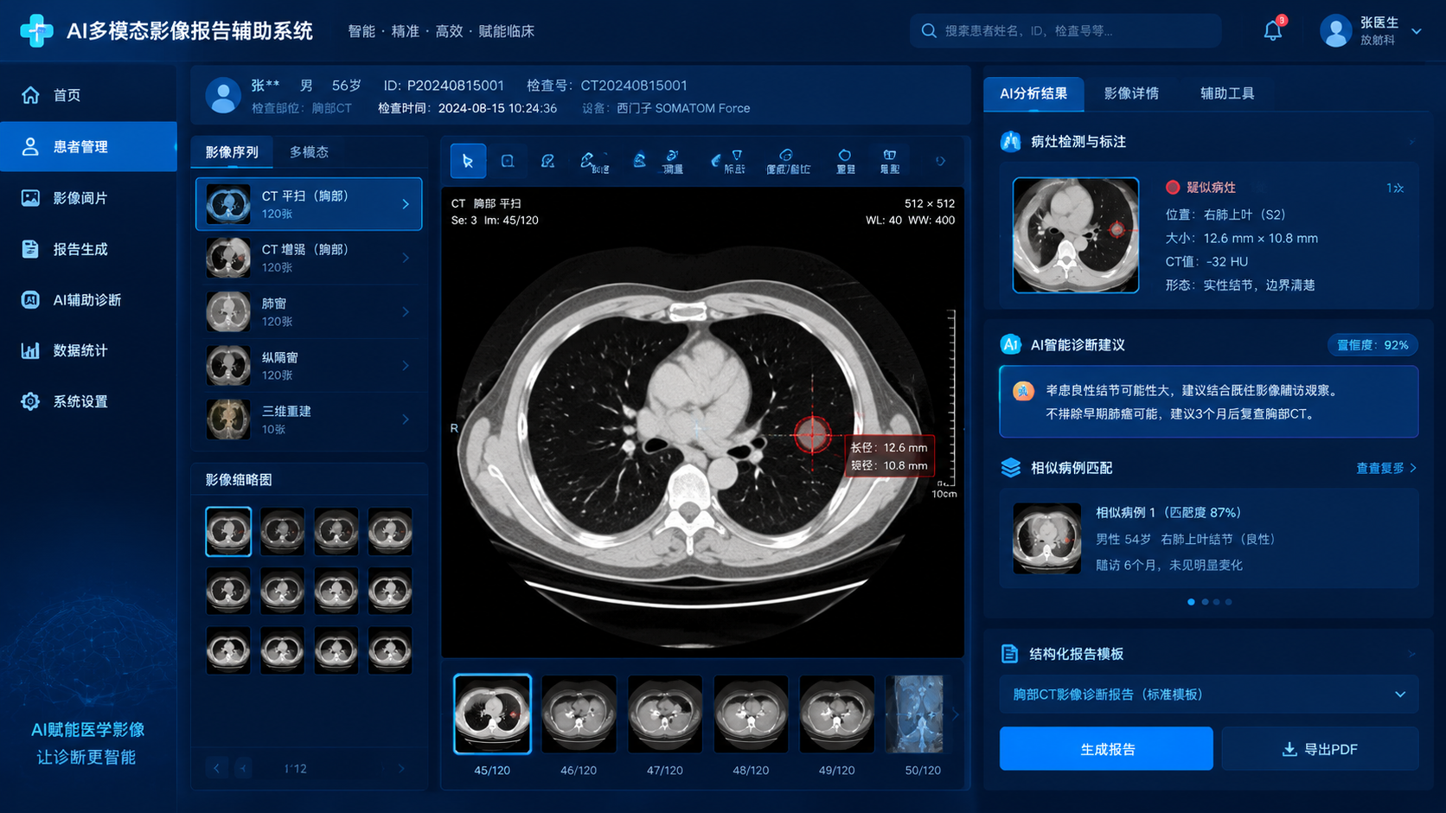The image size is (1446, 813).
Task: Click the search magnifier icon
Action: (929, 31)
